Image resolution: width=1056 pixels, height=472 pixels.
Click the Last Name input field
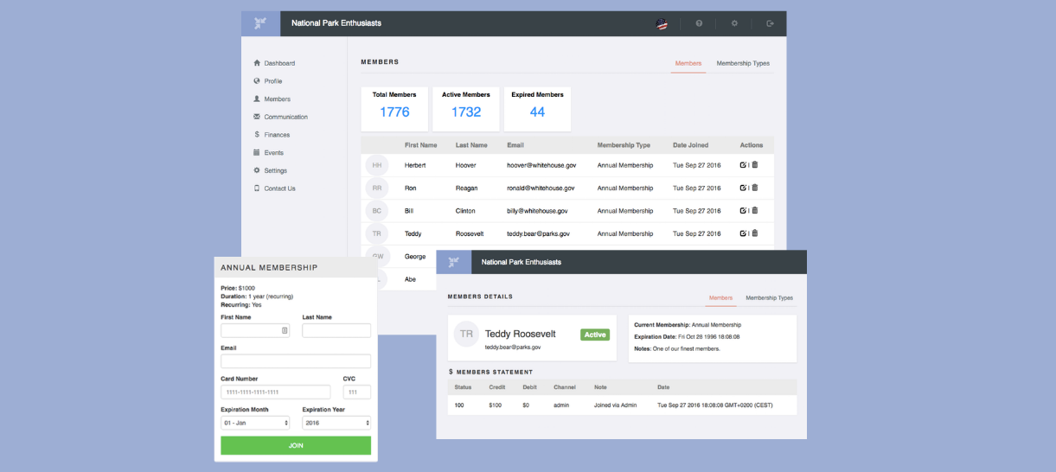click(x=336, y=330)
